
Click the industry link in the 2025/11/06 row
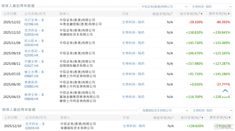click(x=133, y=43)
